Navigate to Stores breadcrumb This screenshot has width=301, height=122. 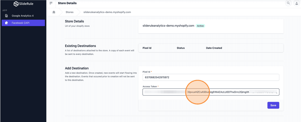point(69,12)
